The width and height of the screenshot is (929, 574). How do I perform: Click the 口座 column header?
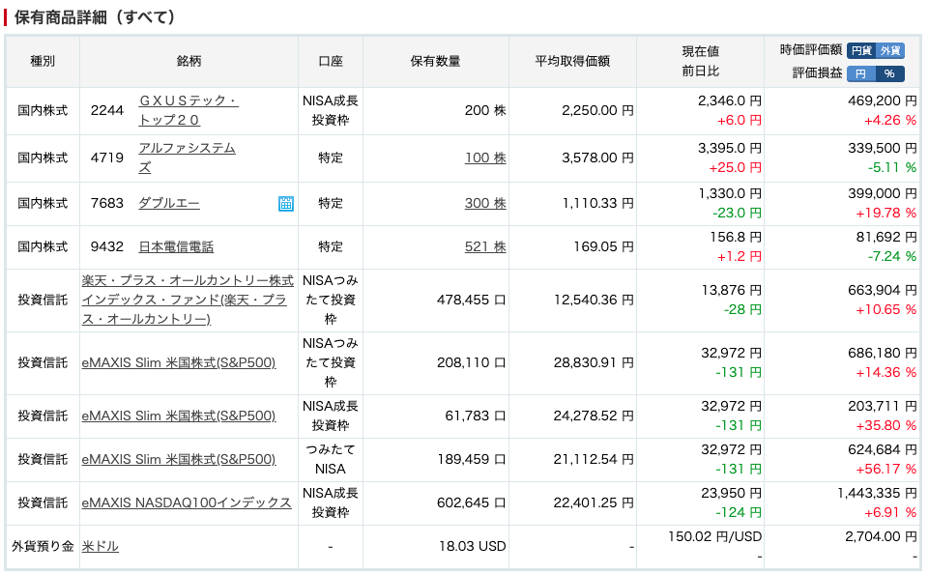[x=331, y=61]
